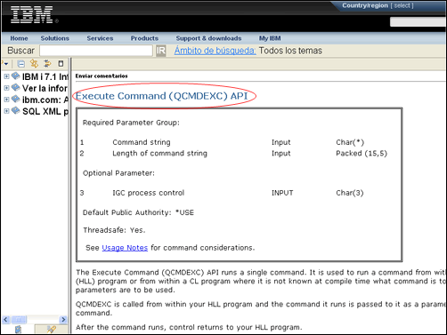447x335 pixels.
Task: Expand the IBM i 7.1 tree node
Action: (6, 76)
